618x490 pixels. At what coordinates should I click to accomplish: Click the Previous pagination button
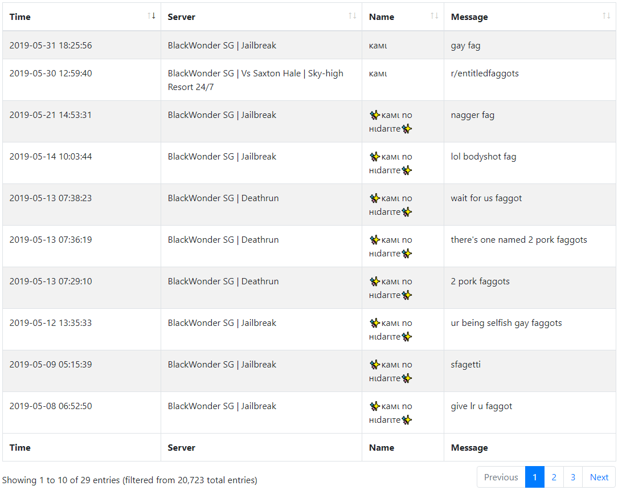tap(501, 477)
